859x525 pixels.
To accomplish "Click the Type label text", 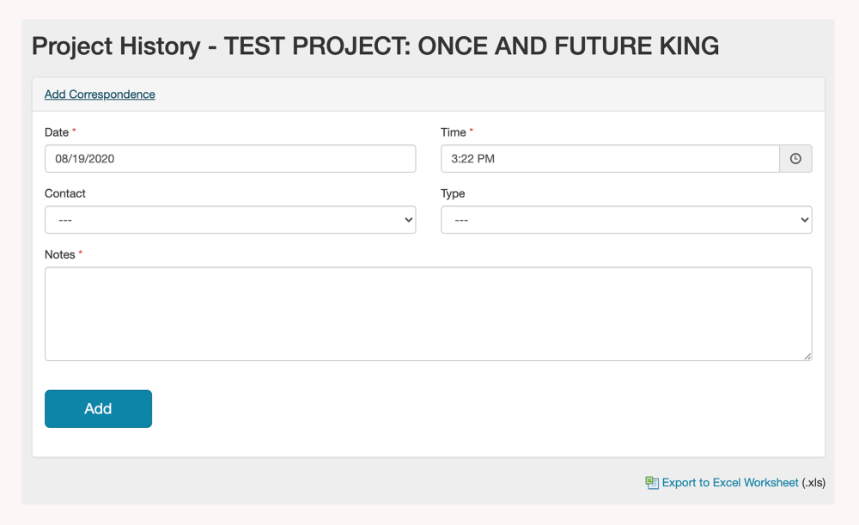I will click(x=453, y=193).
